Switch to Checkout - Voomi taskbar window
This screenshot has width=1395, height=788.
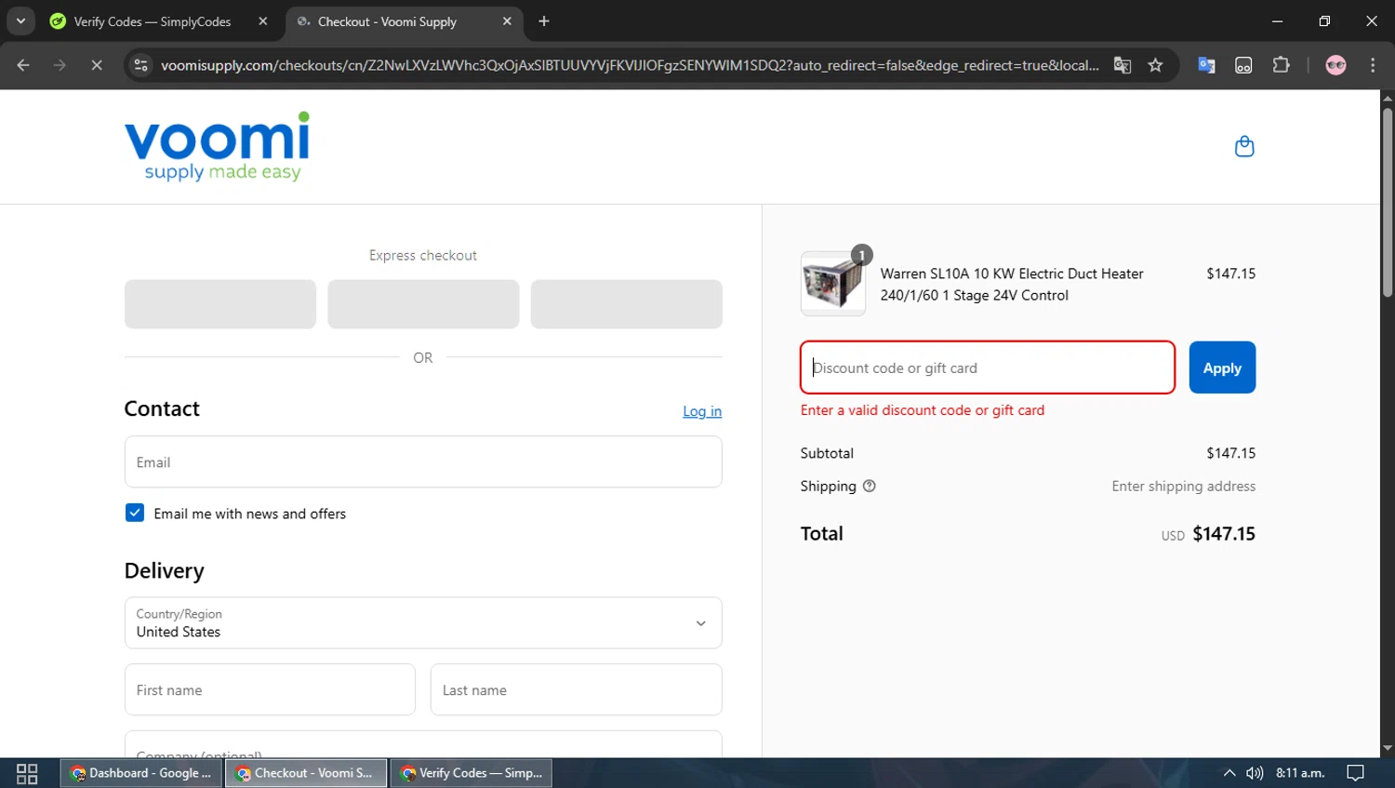[306, 773]
